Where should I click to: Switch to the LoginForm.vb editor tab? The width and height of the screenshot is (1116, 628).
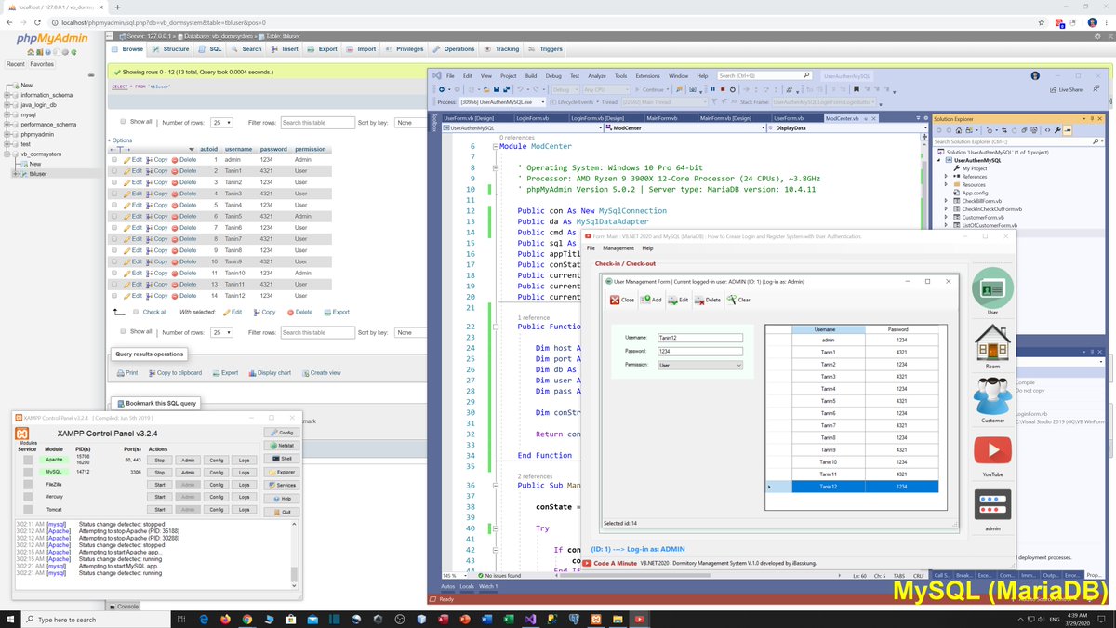pyautogui.click(x=534, y=118)
